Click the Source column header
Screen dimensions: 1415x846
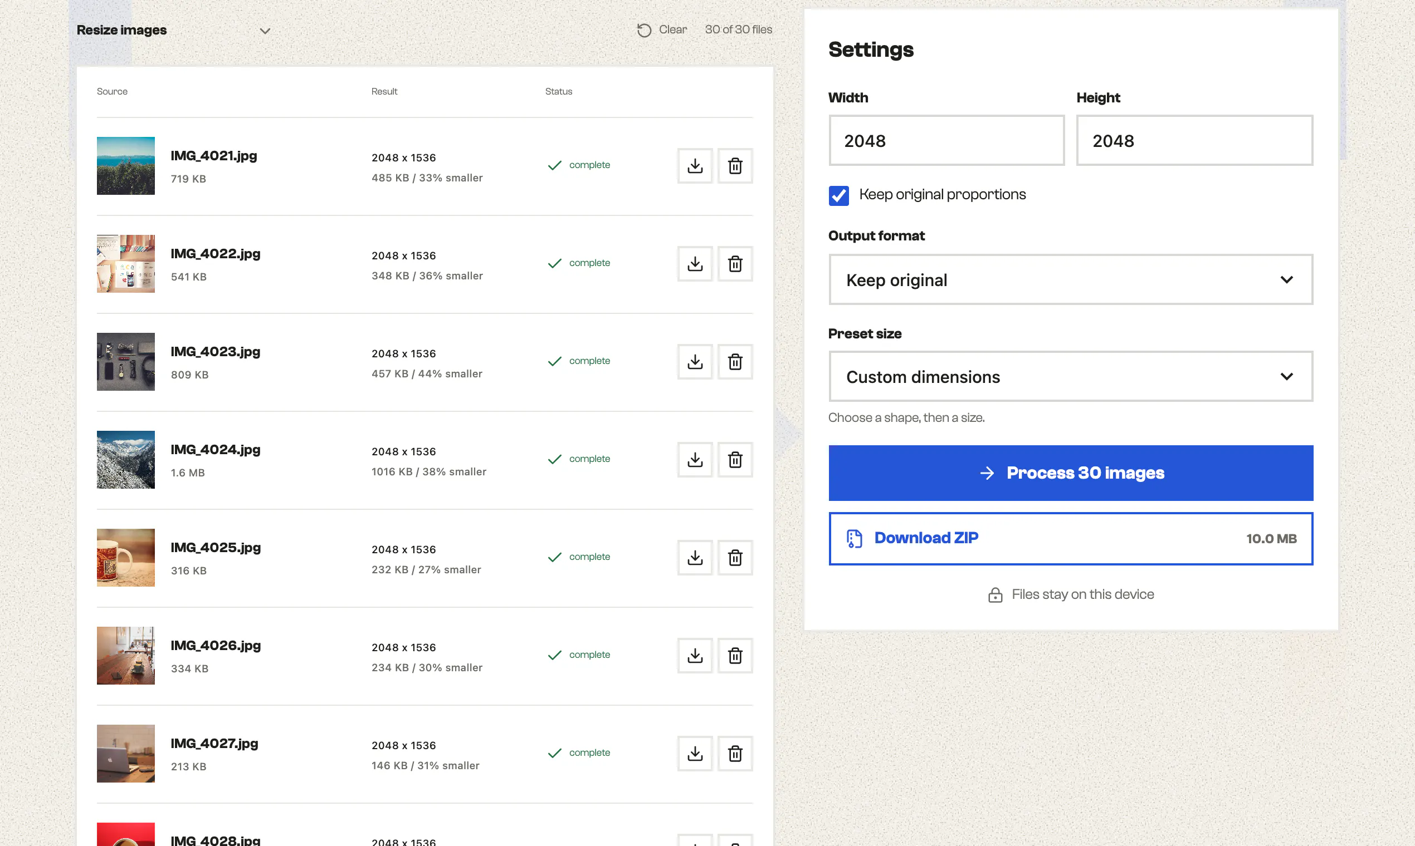point(112,91)
